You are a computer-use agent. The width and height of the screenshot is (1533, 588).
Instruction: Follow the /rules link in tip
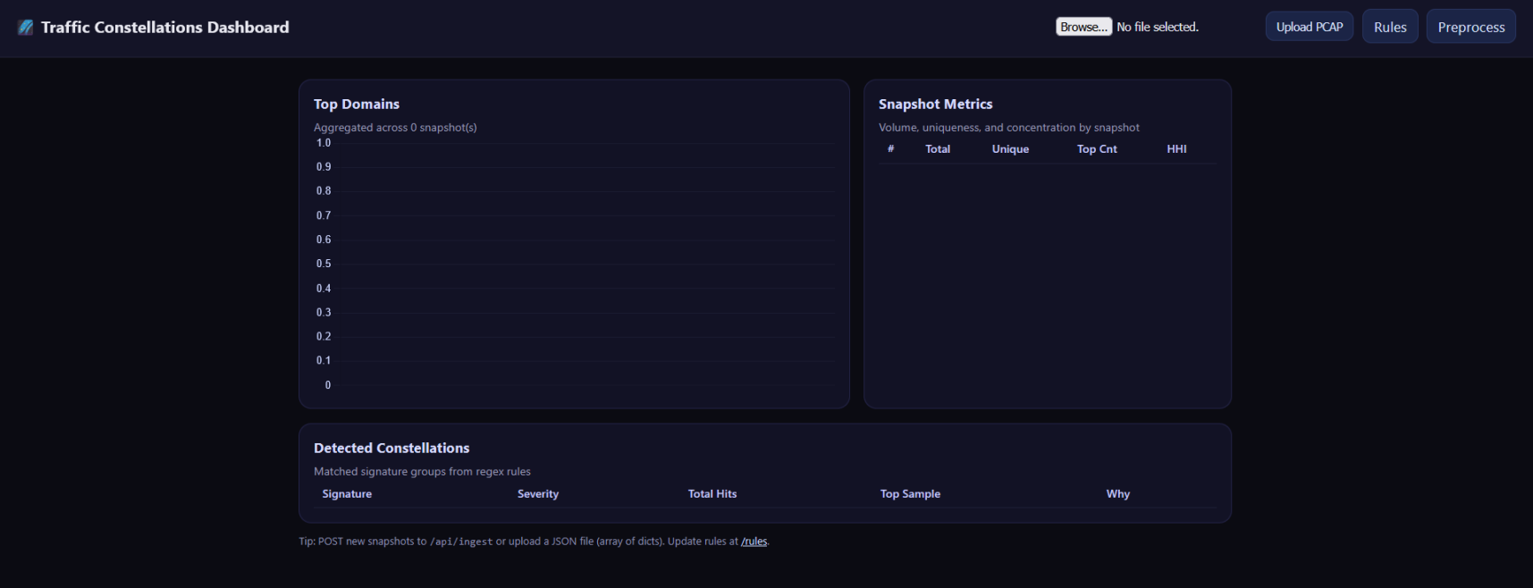754,542
